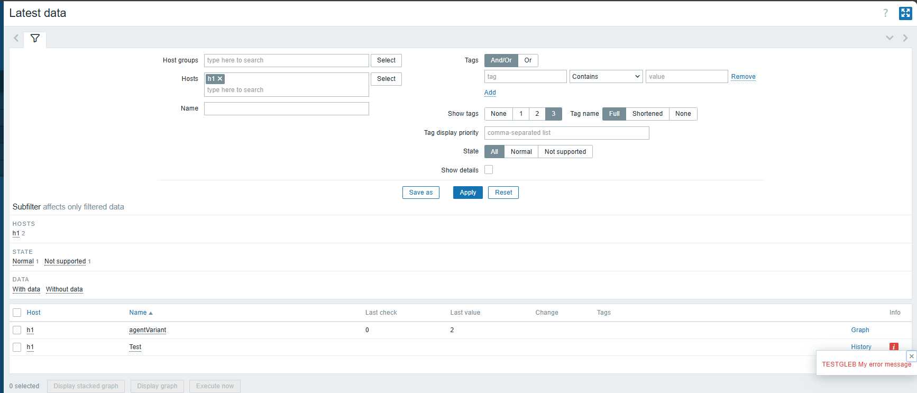Remove the h1 host tag chip
917x393 pixels.
point(221,79)
